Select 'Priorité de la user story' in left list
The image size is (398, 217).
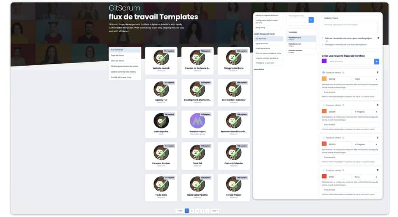pos(125,77)
